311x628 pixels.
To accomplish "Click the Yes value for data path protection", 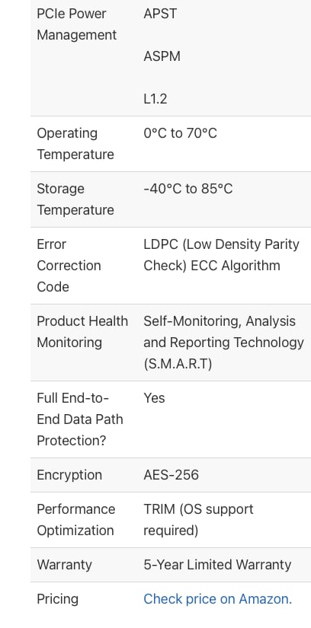I will (x=154, y=398).
